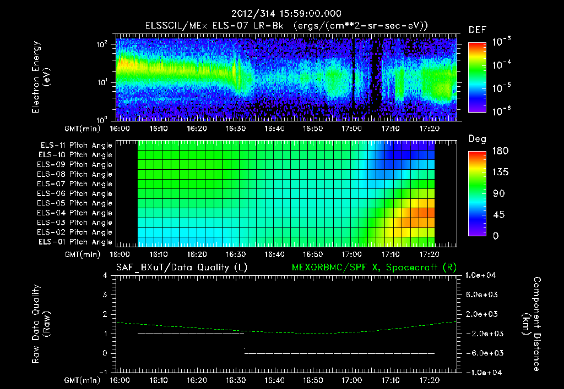Viewport: 564px width, 389px height.
Task: Click the ELS-02 Pitch Angle row label
Action: (x=75, y=232)
